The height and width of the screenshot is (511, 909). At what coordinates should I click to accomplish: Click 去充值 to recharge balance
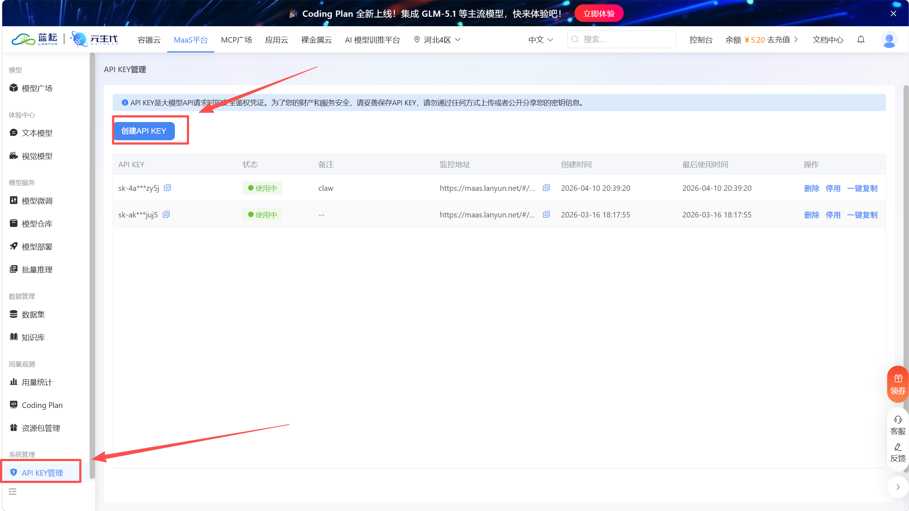(779, 40)
